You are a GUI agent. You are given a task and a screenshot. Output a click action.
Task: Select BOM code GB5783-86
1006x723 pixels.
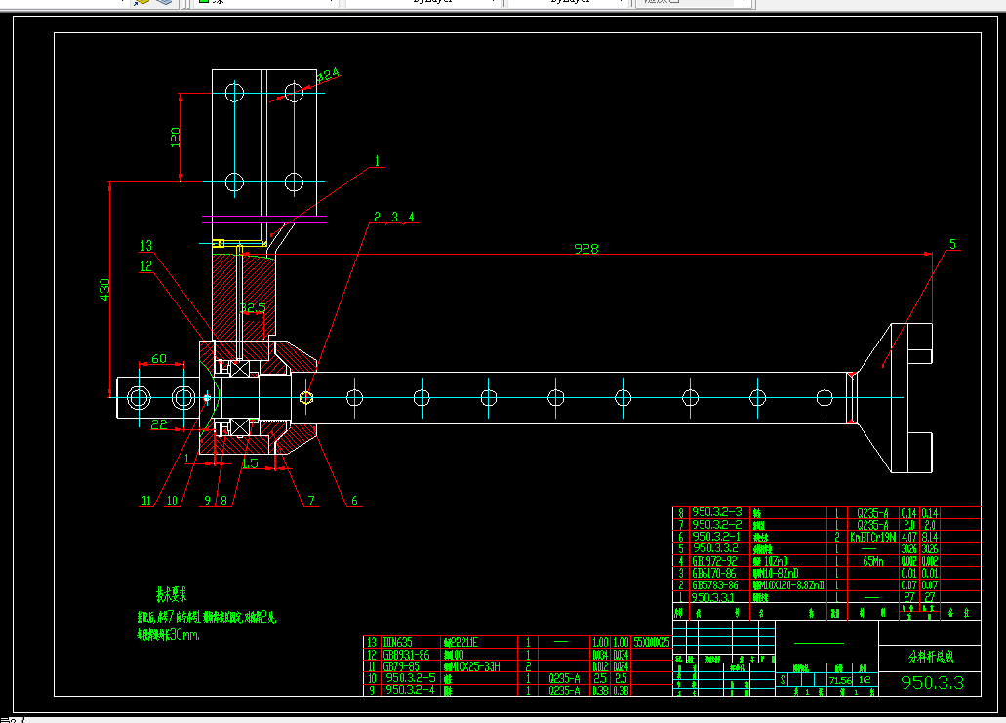(714, 585)
